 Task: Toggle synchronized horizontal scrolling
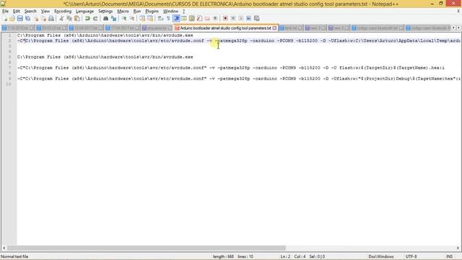(150, 19)
